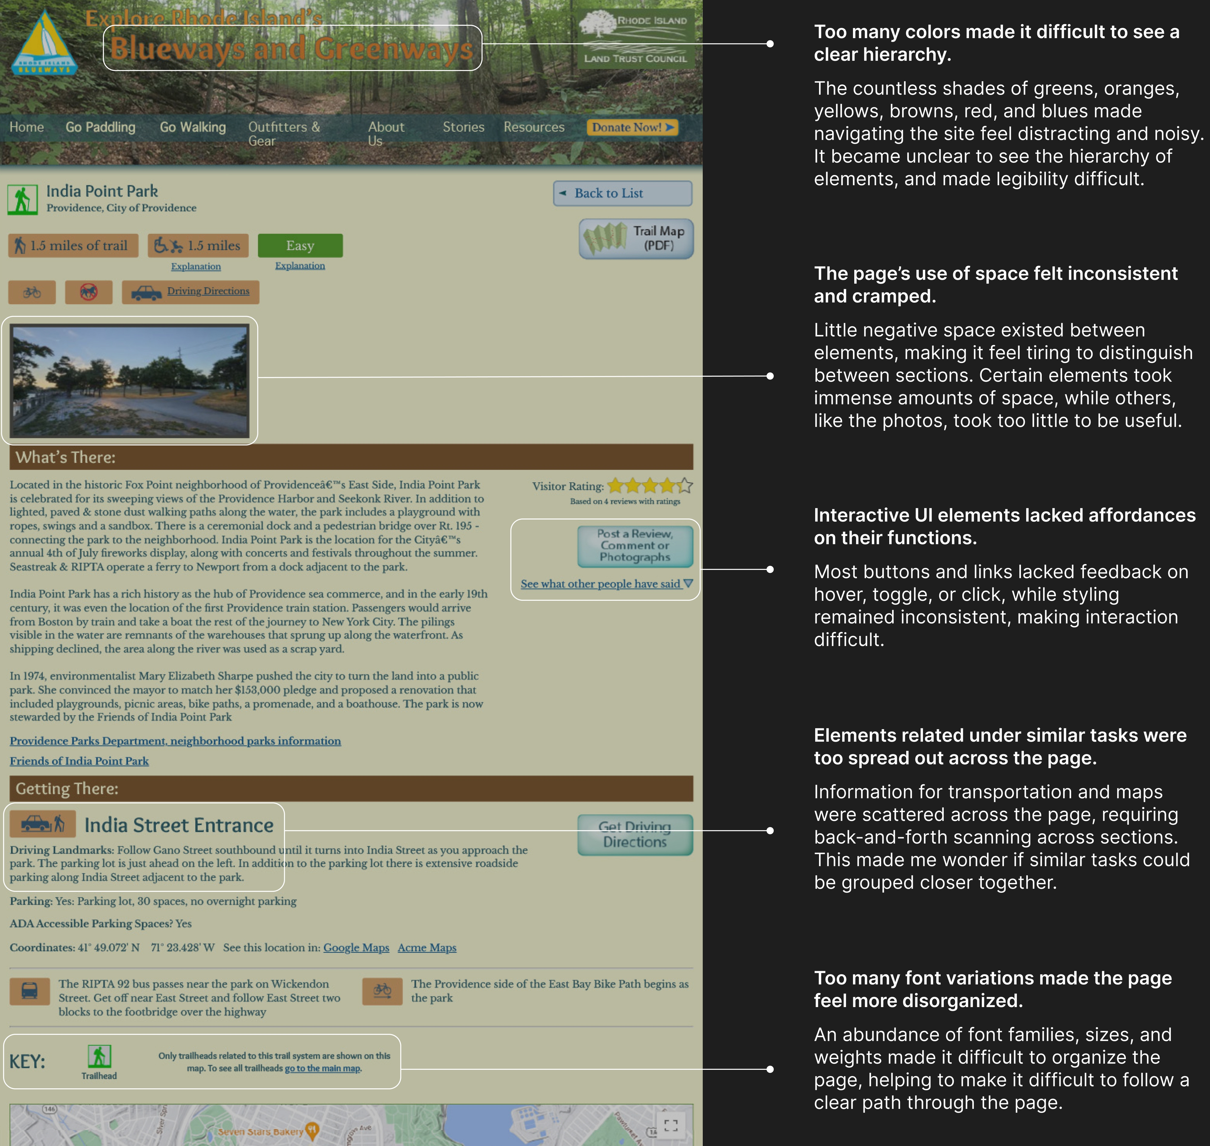
Task: Click the India Point Park photo thumbnail
Action: click(130, 381)
